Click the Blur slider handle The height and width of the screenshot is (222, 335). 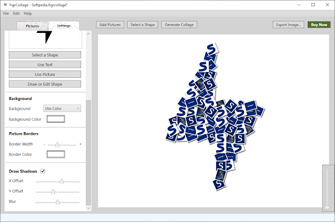[x=58, y=202]
